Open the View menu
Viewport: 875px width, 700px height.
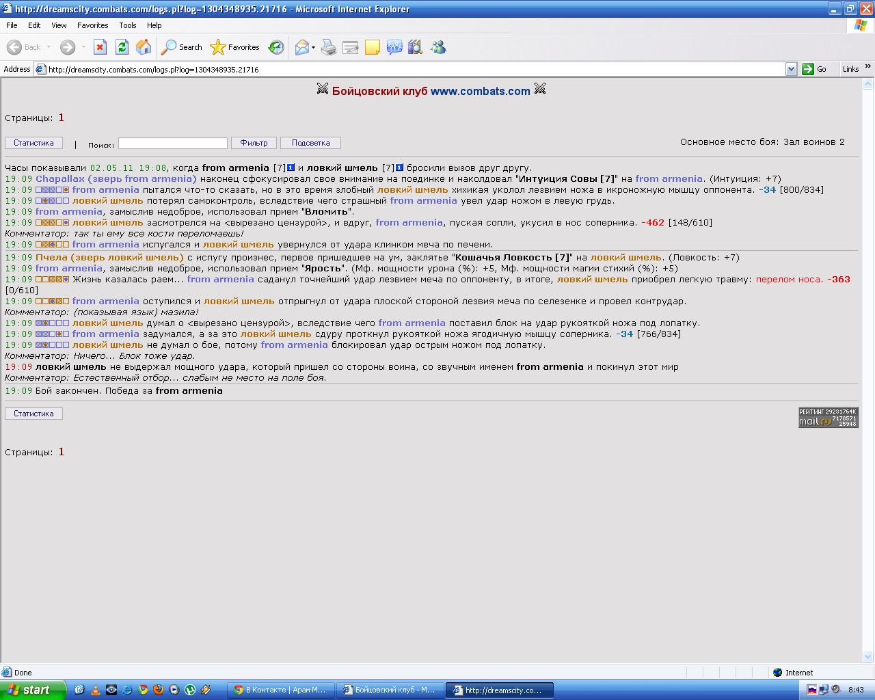[x=59, y=25]
